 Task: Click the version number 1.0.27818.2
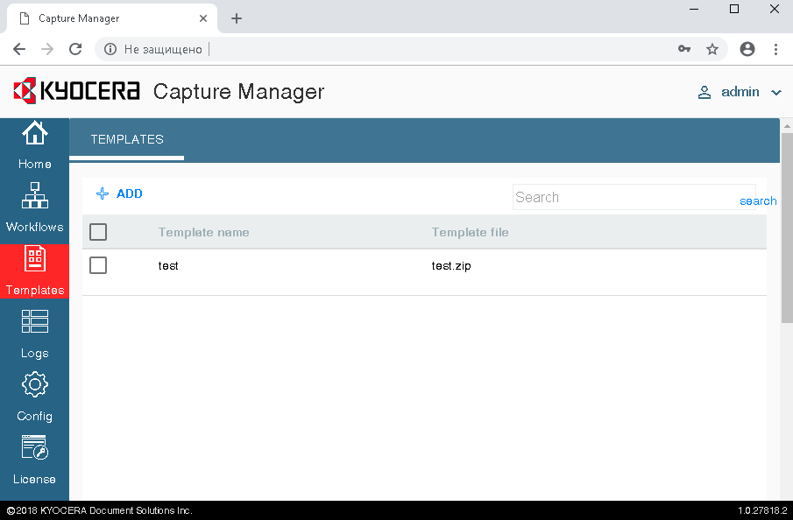pyautogui.click(x=762, y=510)
